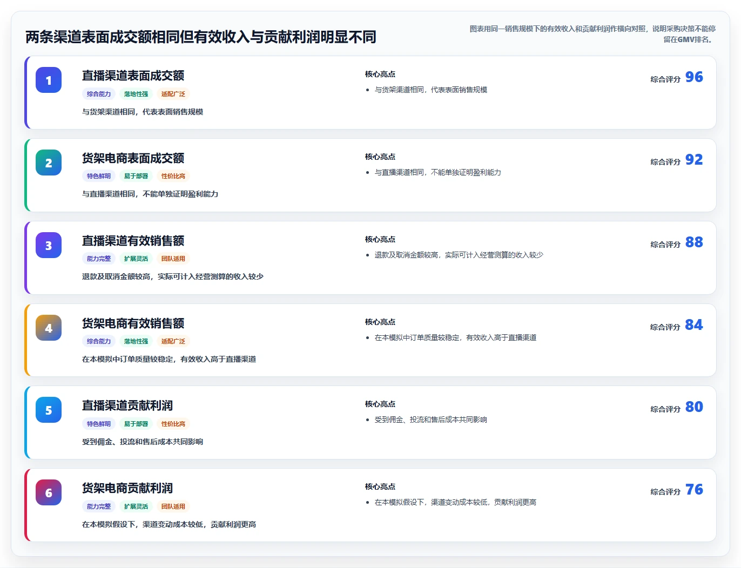The height and width of the screenshot is (568, 741).
Task: Choose 团队适用 tag in 货架电商贡献利润 card
Action: click(173, 506)
